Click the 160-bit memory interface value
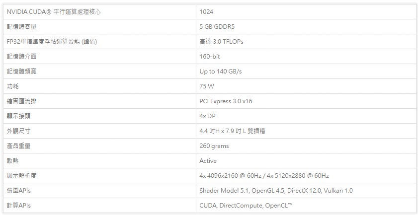The image size is (418, 216). pos(210,57)
